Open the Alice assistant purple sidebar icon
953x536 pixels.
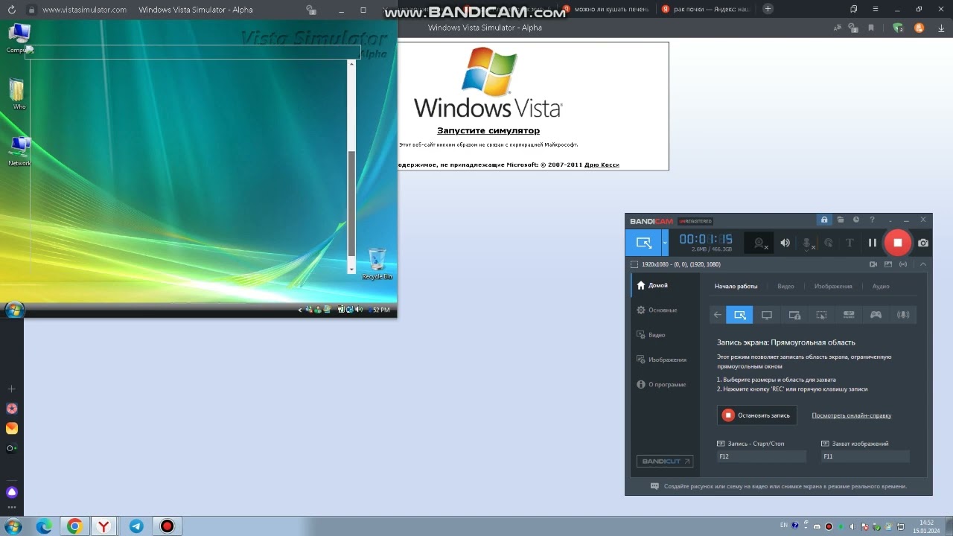click(11, 492)
